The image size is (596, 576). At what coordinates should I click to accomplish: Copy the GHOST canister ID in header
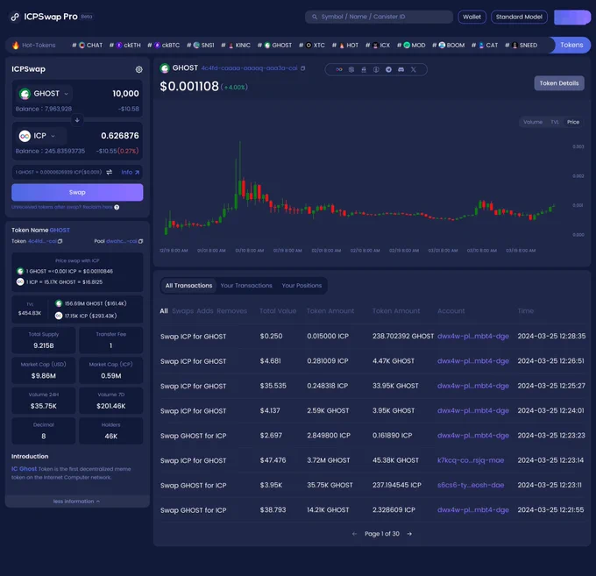tap(303, 68)
